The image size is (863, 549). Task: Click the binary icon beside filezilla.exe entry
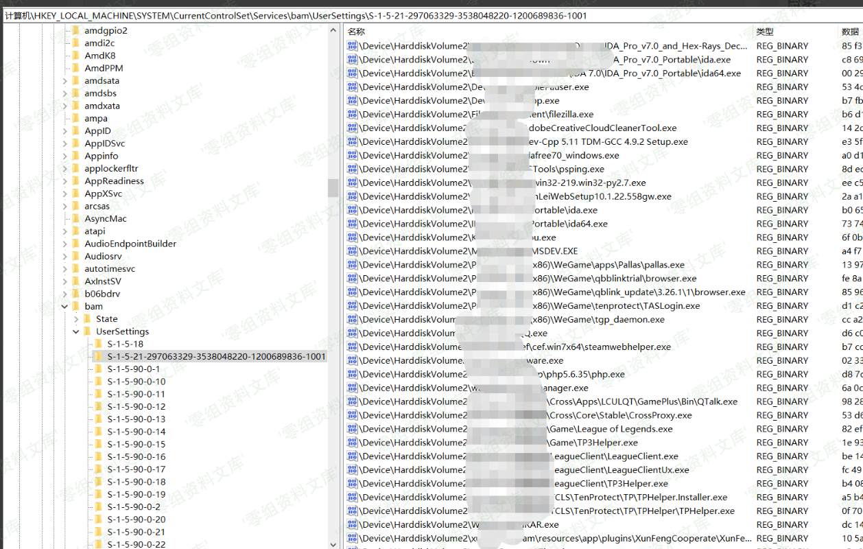(x=353, y=115)
